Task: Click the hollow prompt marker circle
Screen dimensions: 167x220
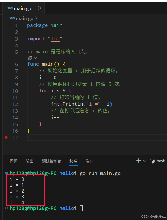Action: (6, 208)
